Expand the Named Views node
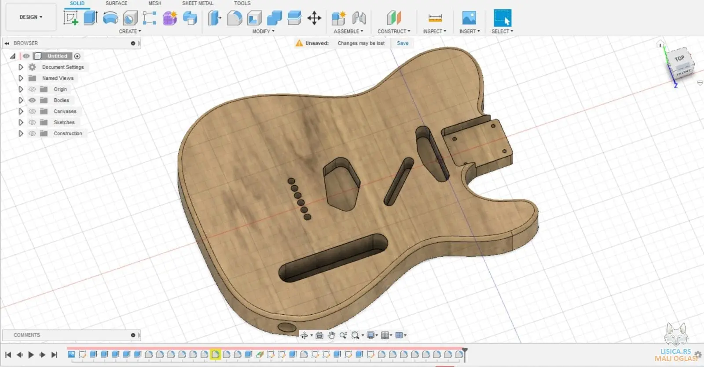The image size is (704, 367). click(21, 78)
